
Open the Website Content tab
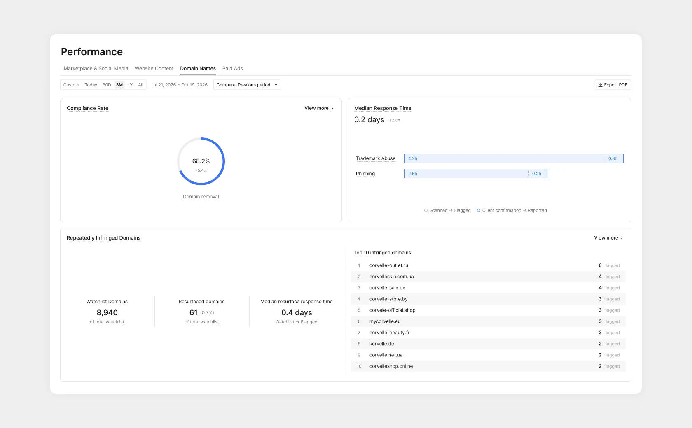[x=154, y=68]
